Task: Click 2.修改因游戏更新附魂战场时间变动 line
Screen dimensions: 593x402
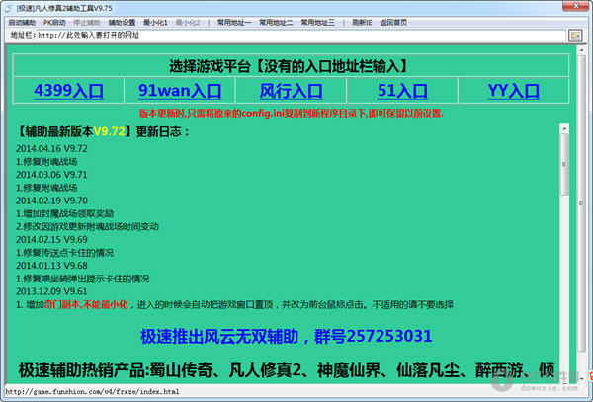Action: click(87, 226)
